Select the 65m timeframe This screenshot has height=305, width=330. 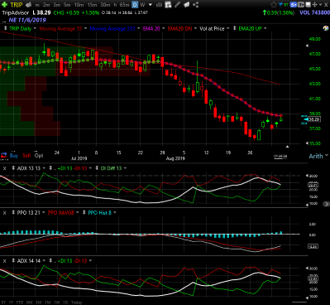pyautogui.click(x=124, y=5)
